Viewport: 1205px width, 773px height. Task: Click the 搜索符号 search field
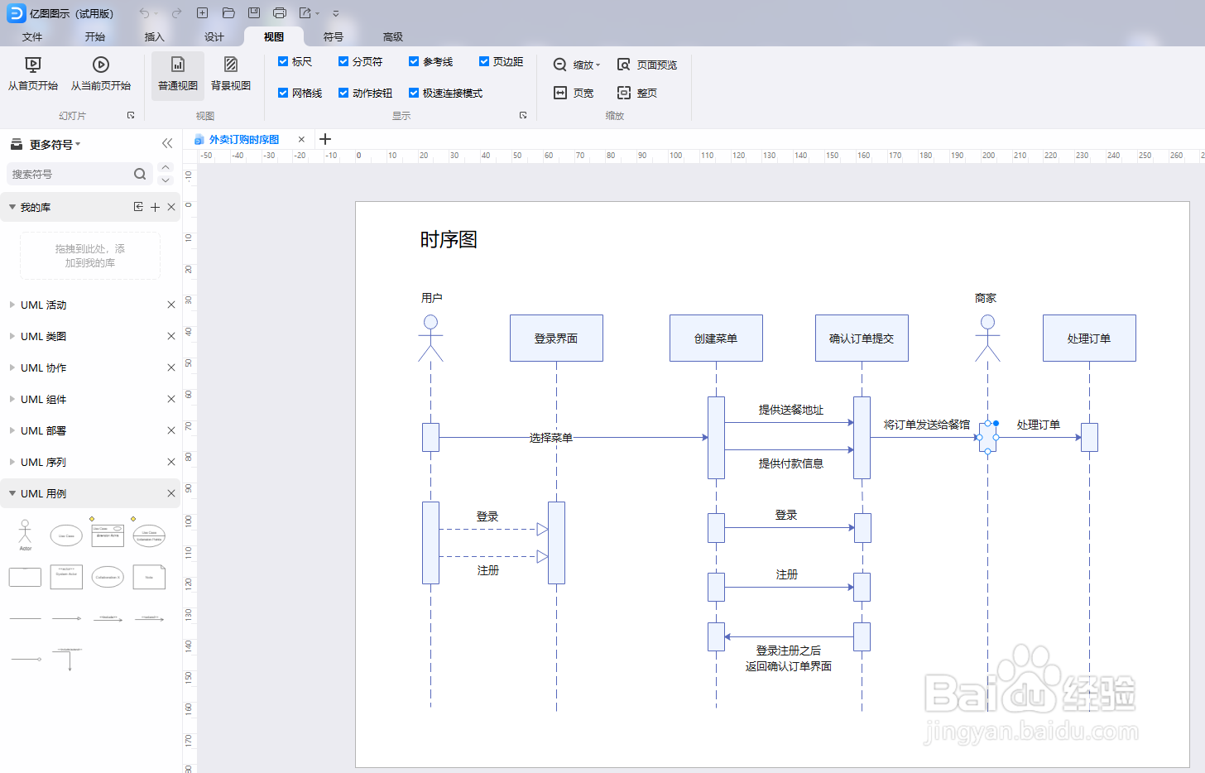(x=70, y=174)
